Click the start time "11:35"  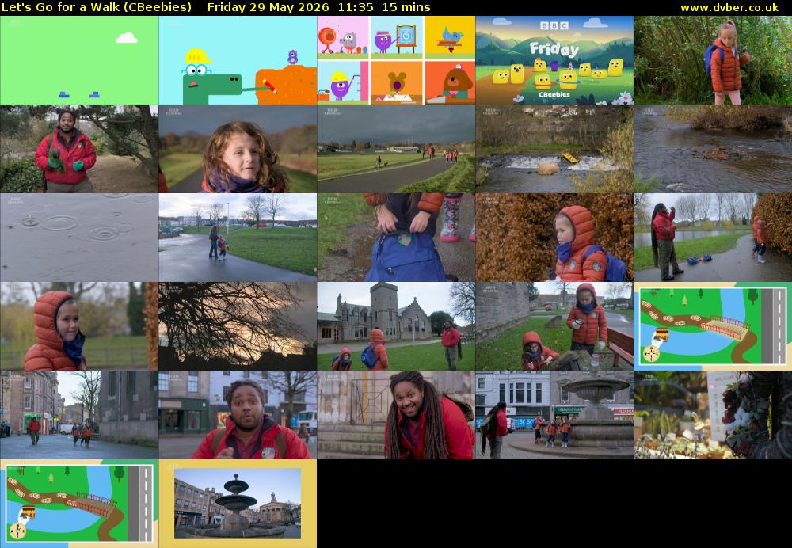click(356, 7)
